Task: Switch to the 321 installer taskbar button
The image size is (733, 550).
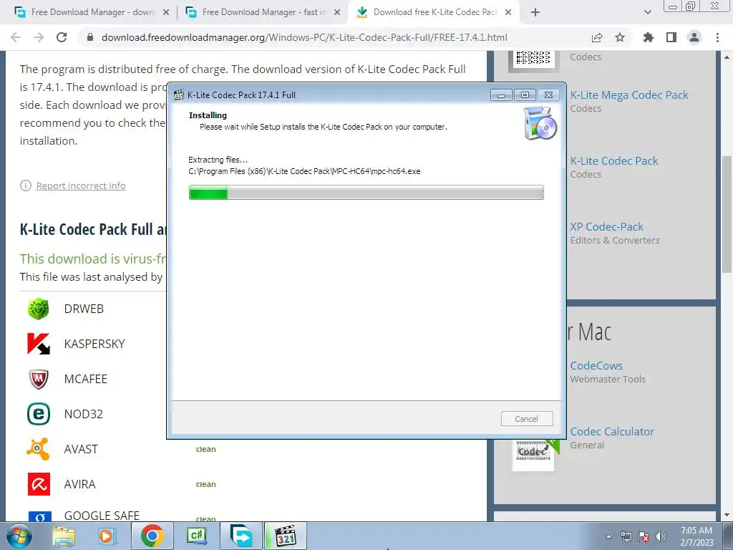Action: (286, 536)
